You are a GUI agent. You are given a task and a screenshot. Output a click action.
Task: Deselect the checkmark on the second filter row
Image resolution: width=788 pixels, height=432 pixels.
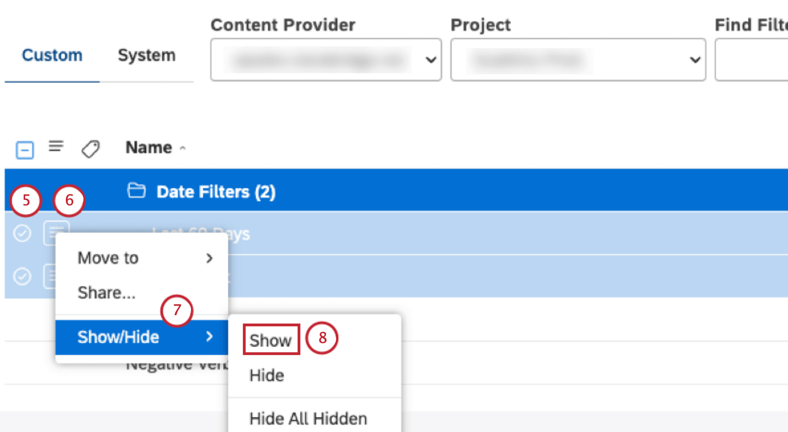pyautogui.click(x=22, y=276)
